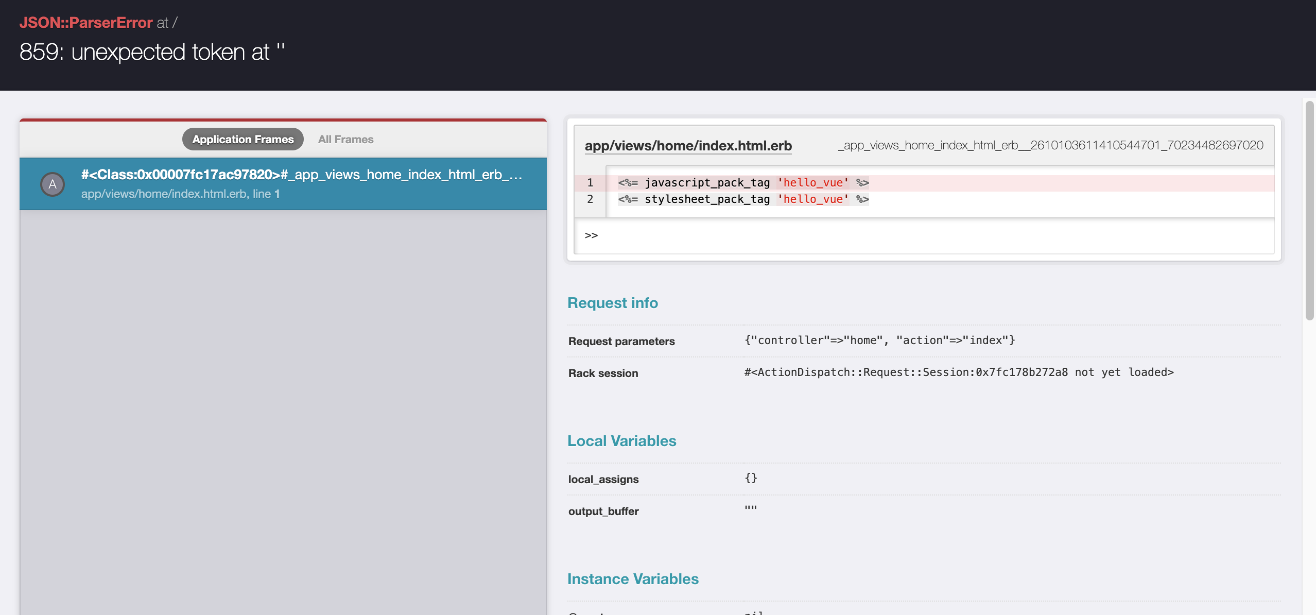Click the local_assigns value {}
1316x615 pixels.
pyautogui.click(x=751, y=479)
